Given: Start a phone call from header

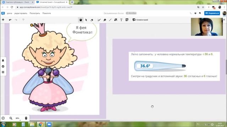Looking at the screenshot, I should point(191,13).
